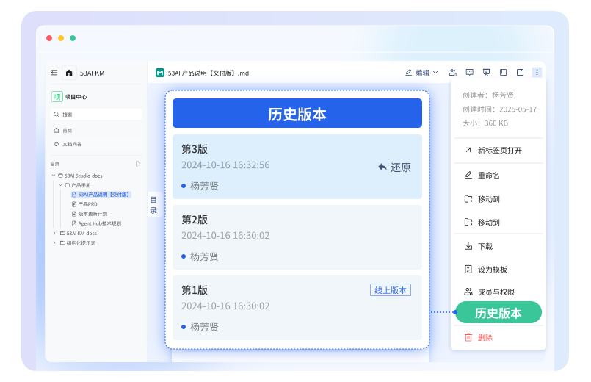The image size is (591, 382).
Task: Collapse the sidebar using the menu-fold icon
Action: point(54,73)
